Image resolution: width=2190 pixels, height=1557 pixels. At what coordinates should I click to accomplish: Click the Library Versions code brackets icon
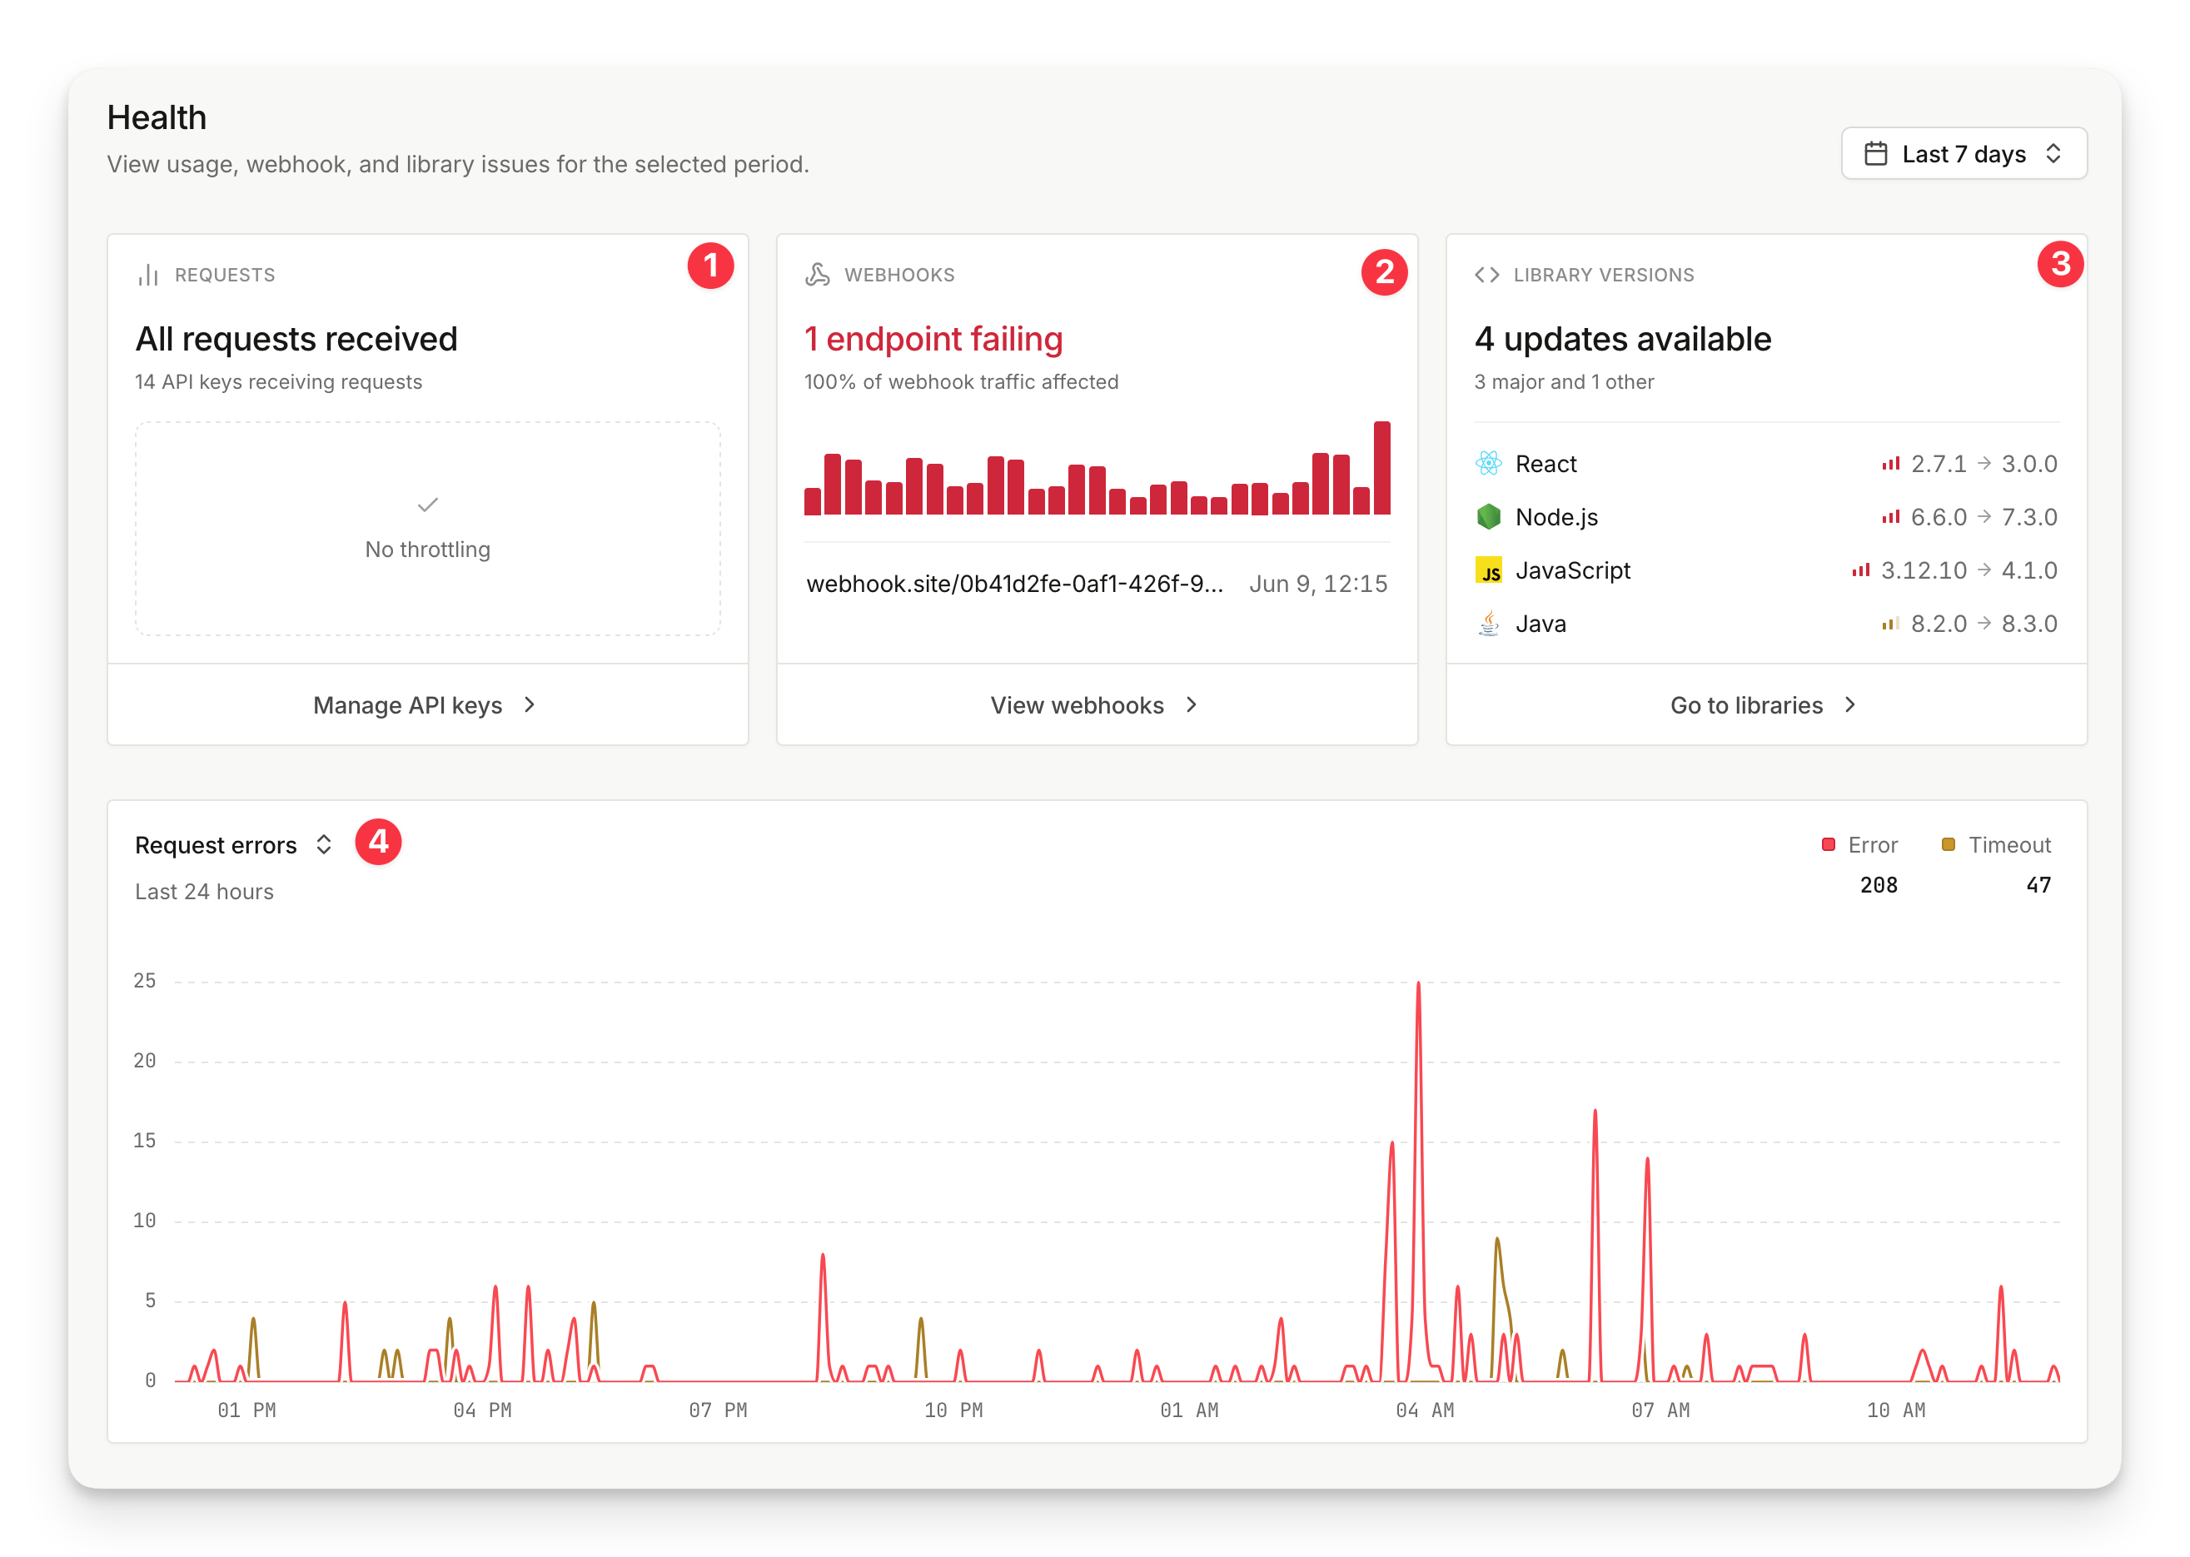coord(1486,275)
